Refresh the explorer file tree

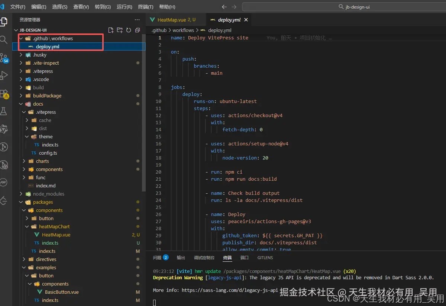(129, 30)
